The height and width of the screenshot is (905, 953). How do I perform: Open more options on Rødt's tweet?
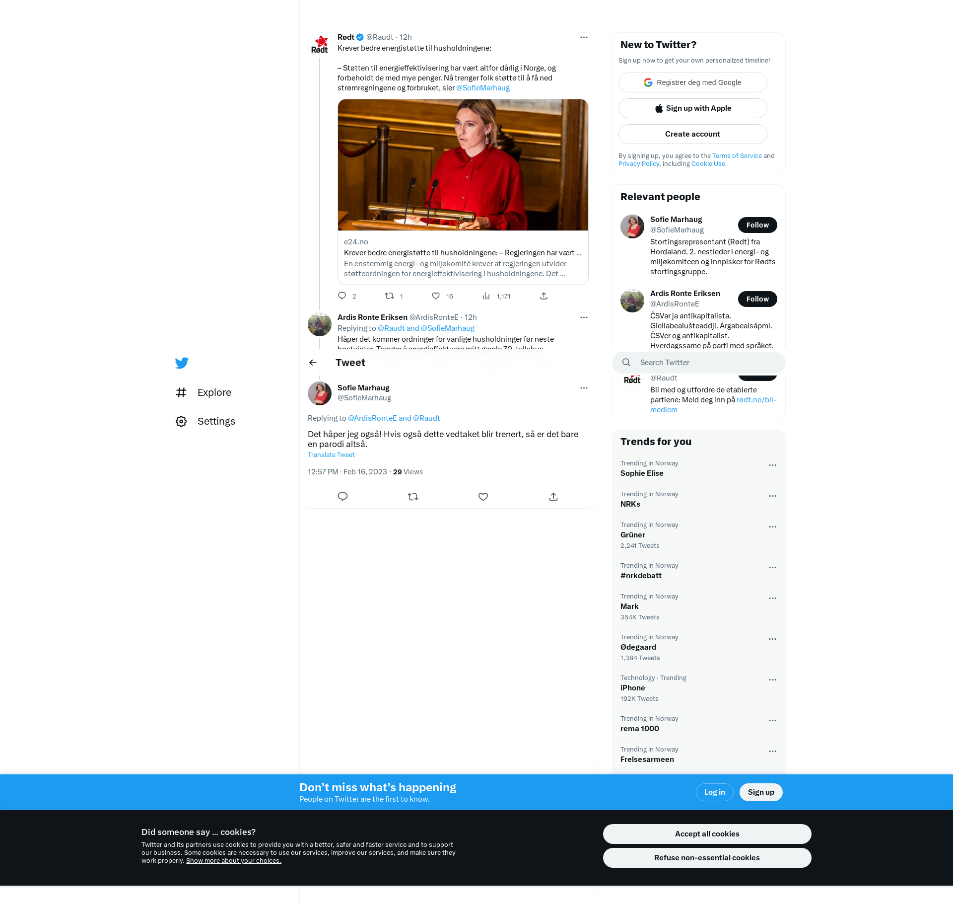click(x=584, y=37)
